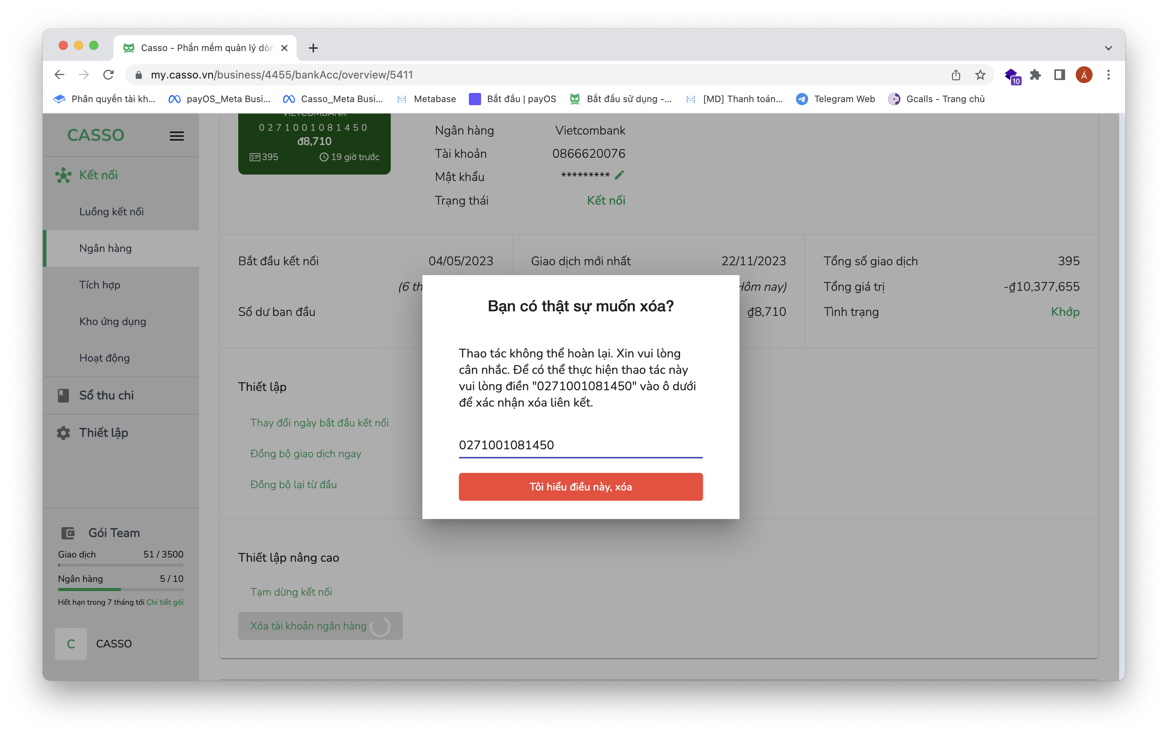Open the Tích hợp sidebar item

point(99,285)
